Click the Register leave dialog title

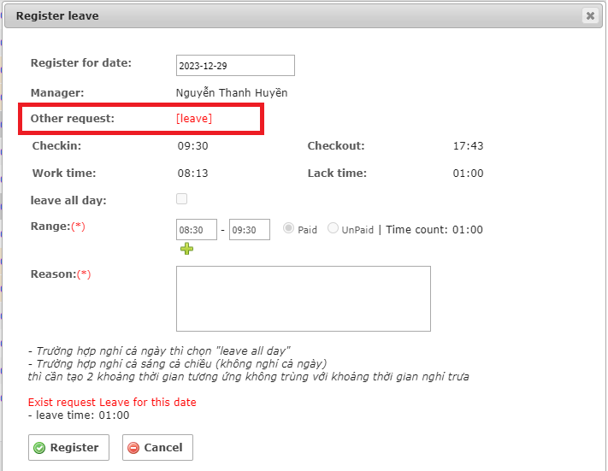coord(57,16)
